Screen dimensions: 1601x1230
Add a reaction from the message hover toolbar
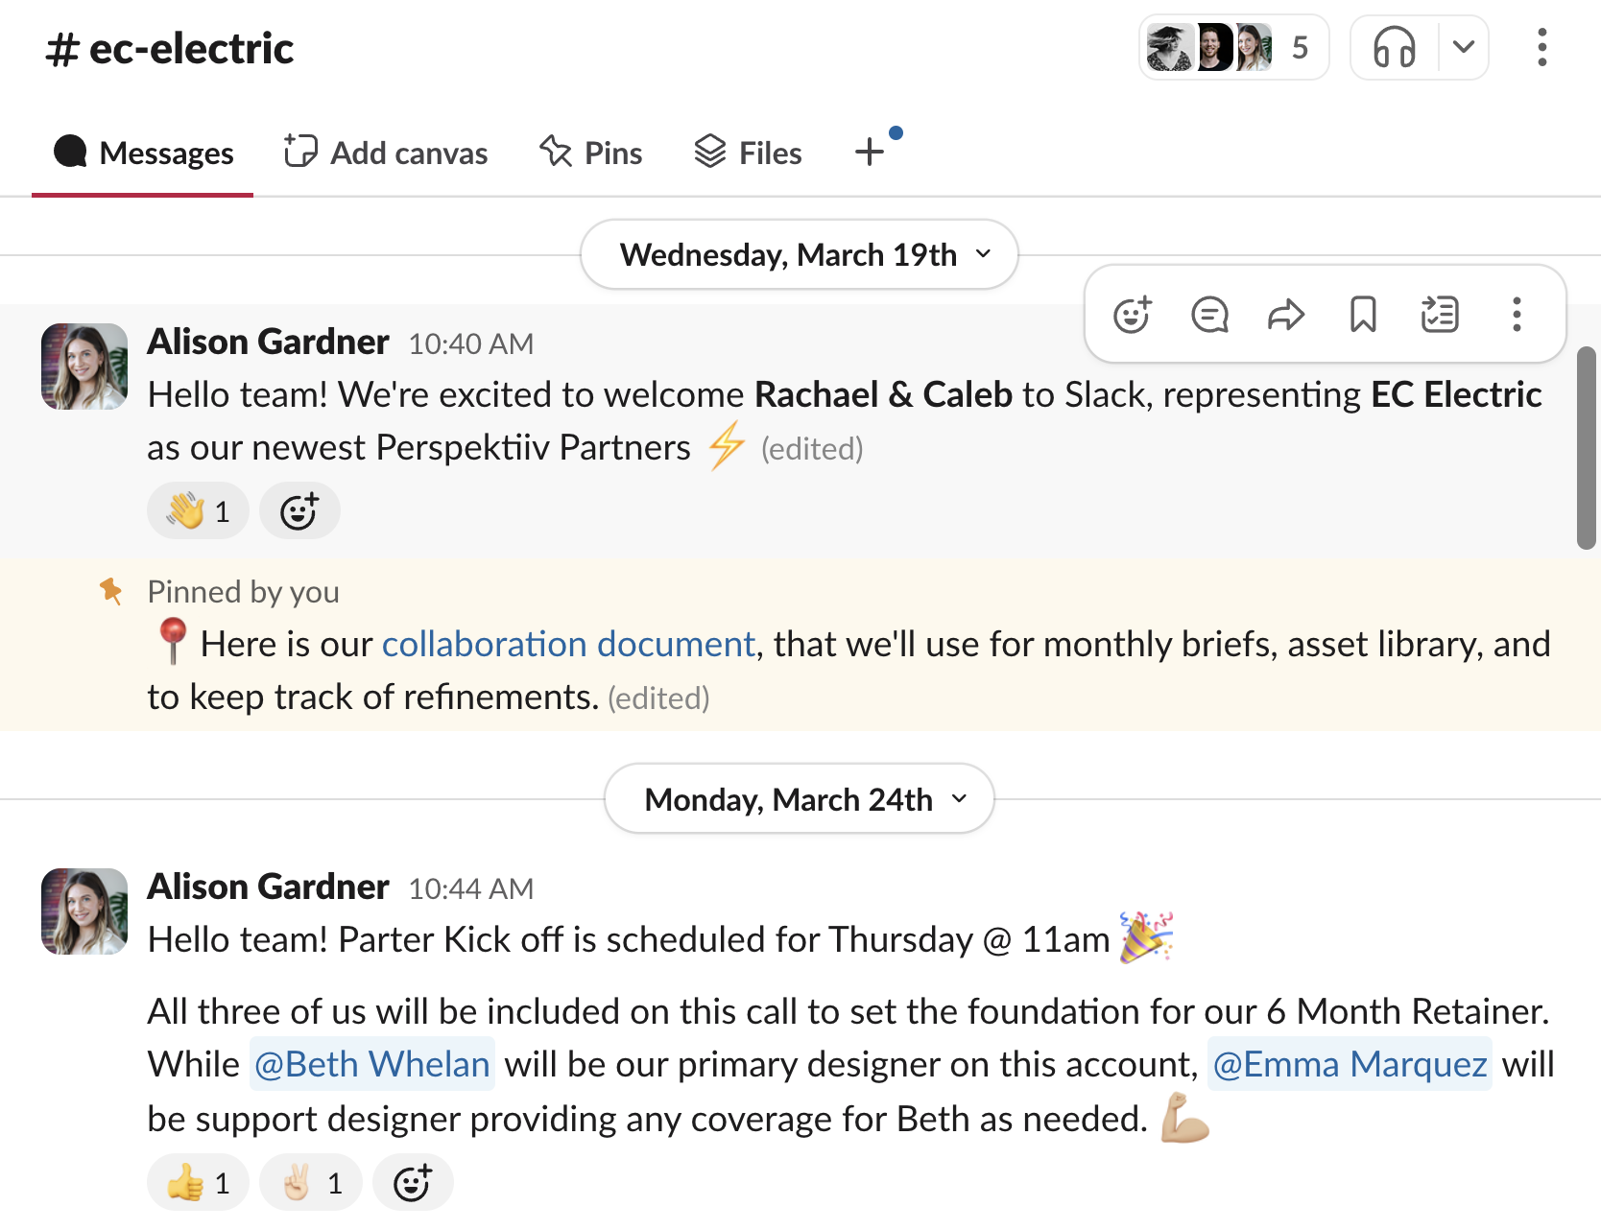(1133, 315)
